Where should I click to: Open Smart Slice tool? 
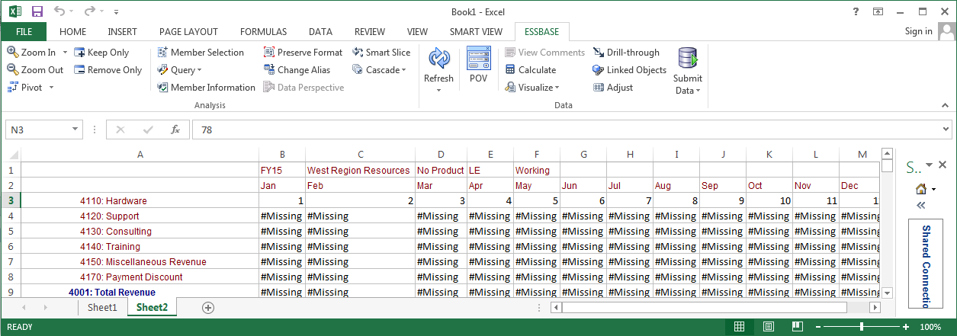[381, 53]
